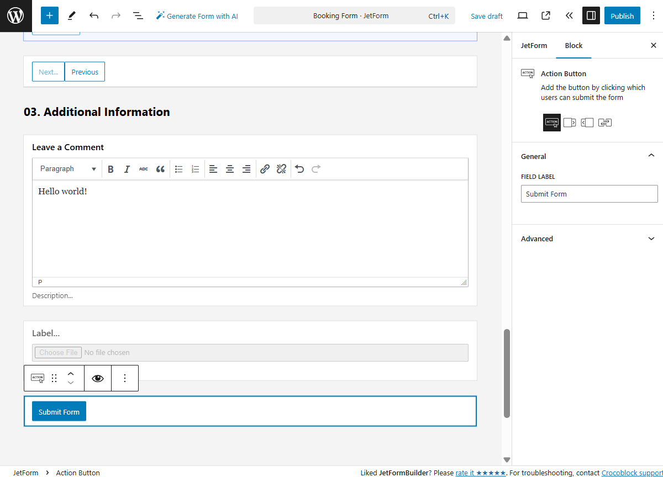The height and width of the screenshot is (477, 663).
Task: Toggle the settings sidebar panel button
Action: (x=591, y=16)
